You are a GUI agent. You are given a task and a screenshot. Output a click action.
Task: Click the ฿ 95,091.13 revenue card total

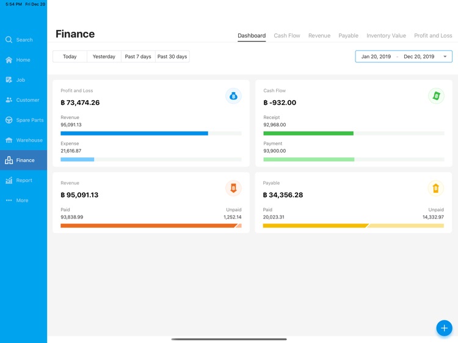pyautogui.click(x=79, y=195)
